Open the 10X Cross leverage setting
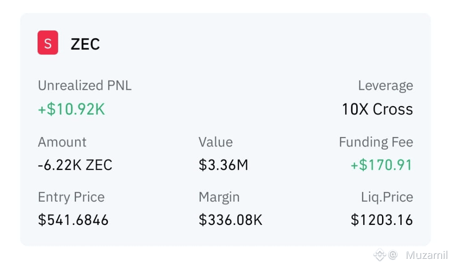 [377, 109]
